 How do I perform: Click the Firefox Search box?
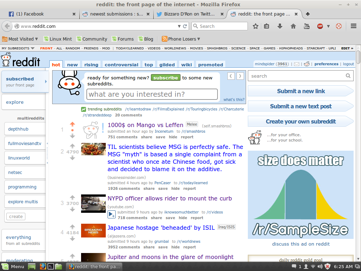point(220,26)
